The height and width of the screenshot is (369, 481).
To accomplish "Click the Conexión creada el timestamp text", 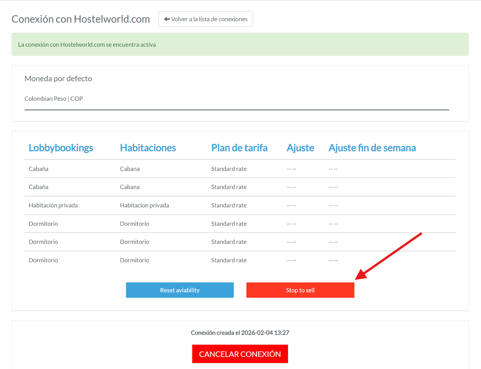I will pos(240,333).
